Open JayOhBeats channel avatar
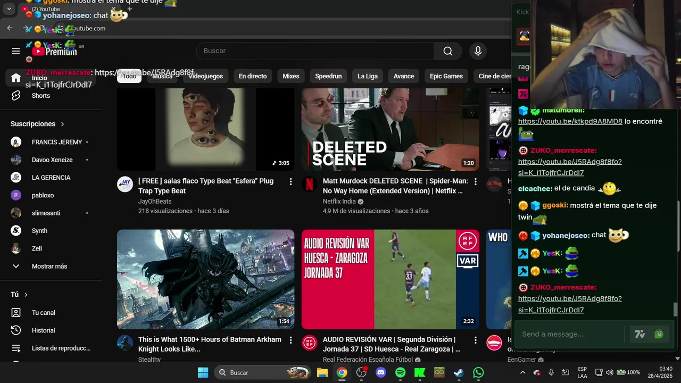This screenshot has width=681, height=383. (x=125, y=184)
